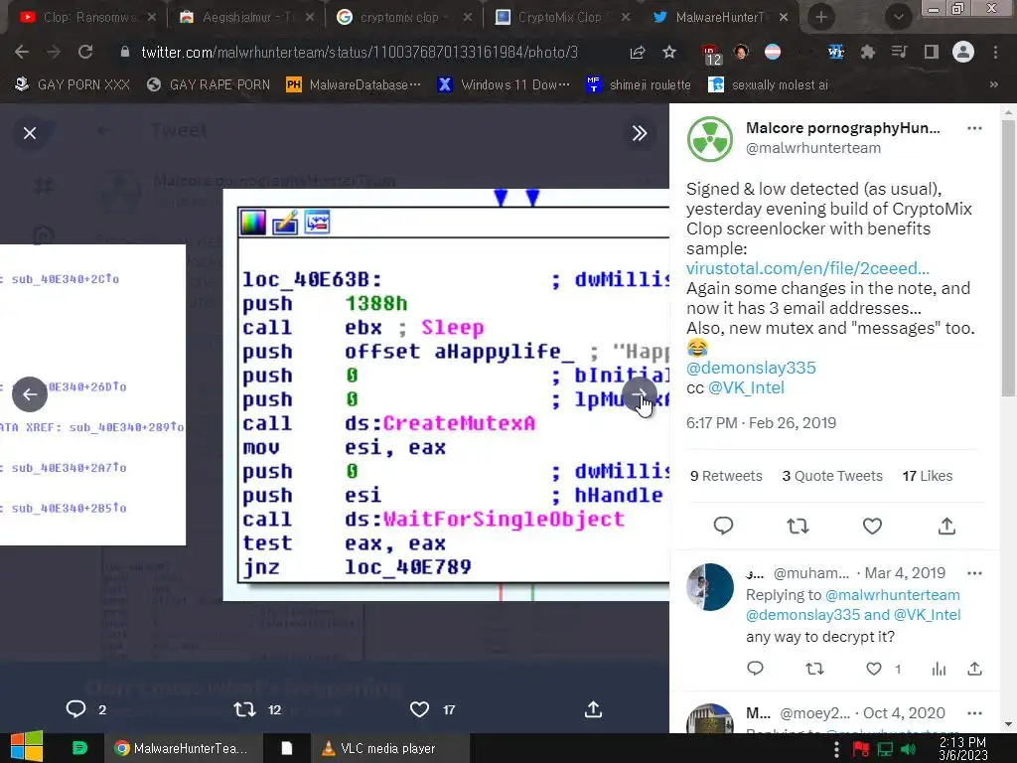Open the Chrome profile avatar
The image size is (1017, 763).
pos(963,52)
